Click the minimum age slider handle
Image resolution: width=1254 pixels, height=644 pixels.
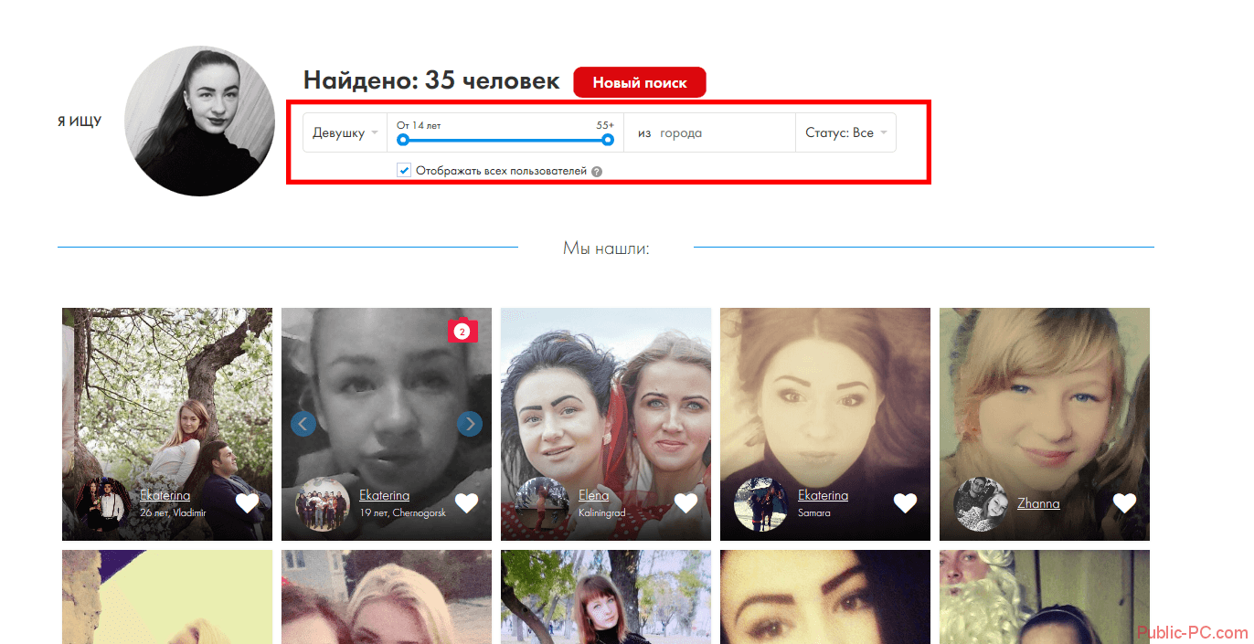click(403, 140)
